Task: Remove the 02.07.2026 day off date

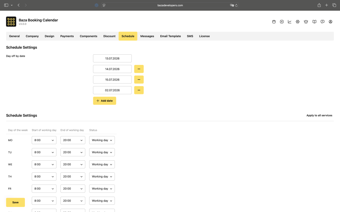Action: coord(139,90)
